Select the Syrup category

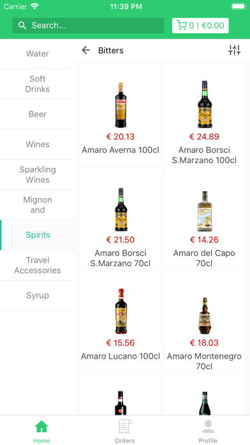(x=38, y=295)
